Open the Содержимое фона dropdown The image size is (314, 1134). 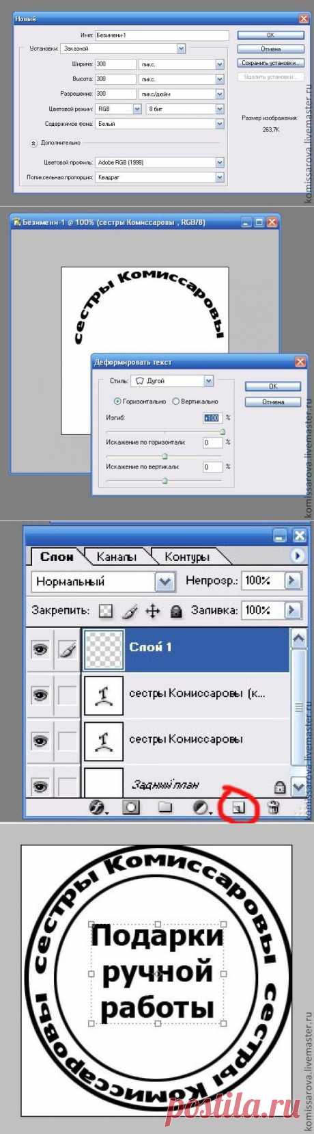point(220,124)
